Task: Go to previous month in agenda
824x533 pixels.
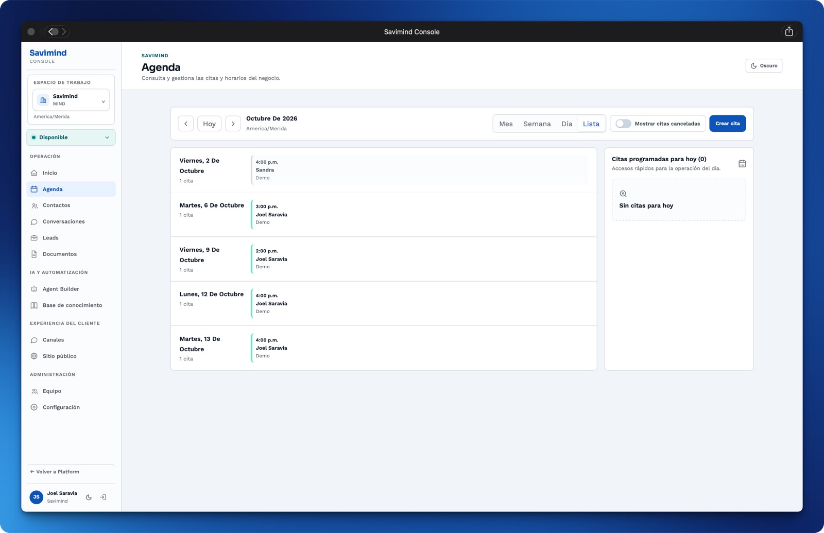Action: click(186, 124)
